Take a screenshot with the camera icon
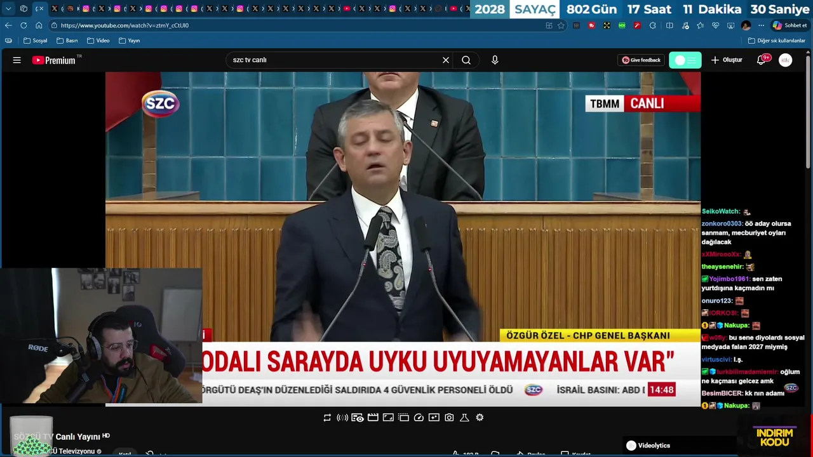 click(x=449, y=418)
